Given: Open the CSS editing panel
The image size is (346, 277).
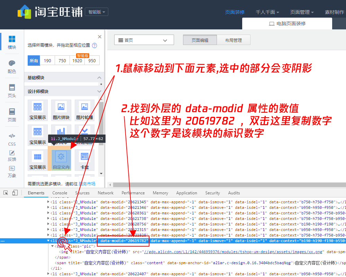Looking at the screenshot, I should click(x=12, y=139).
